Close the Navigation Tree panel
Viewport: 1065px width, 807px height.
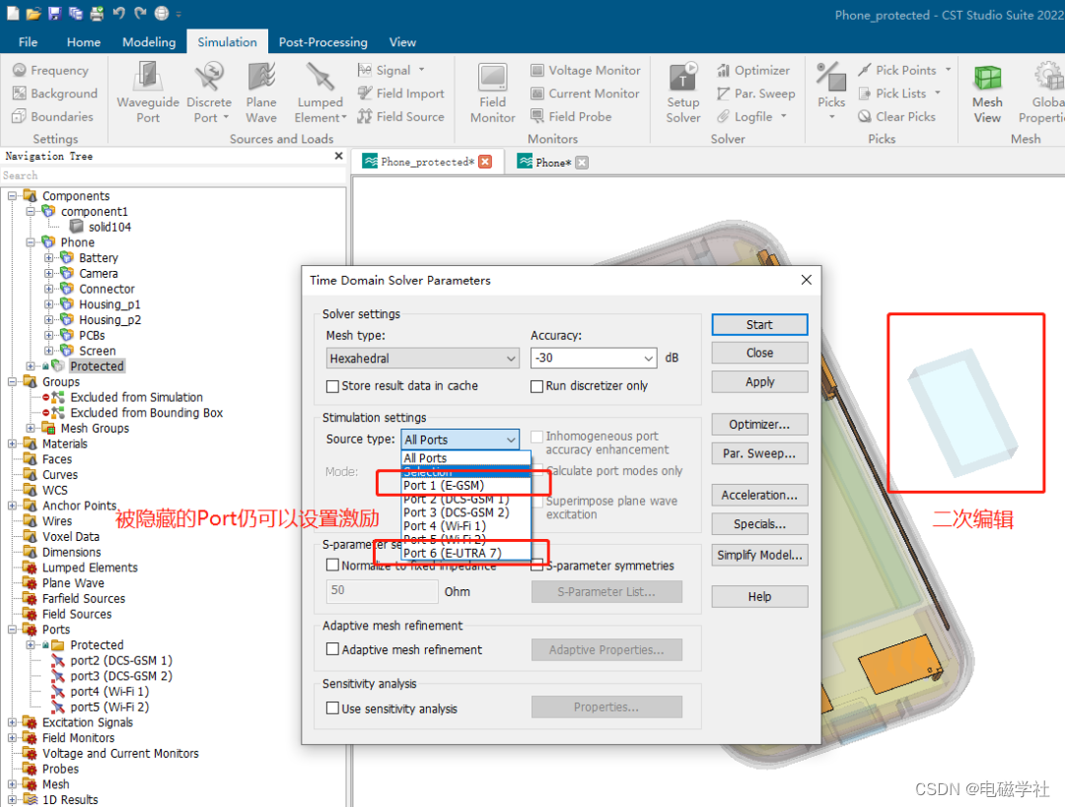tap(339, 156)
